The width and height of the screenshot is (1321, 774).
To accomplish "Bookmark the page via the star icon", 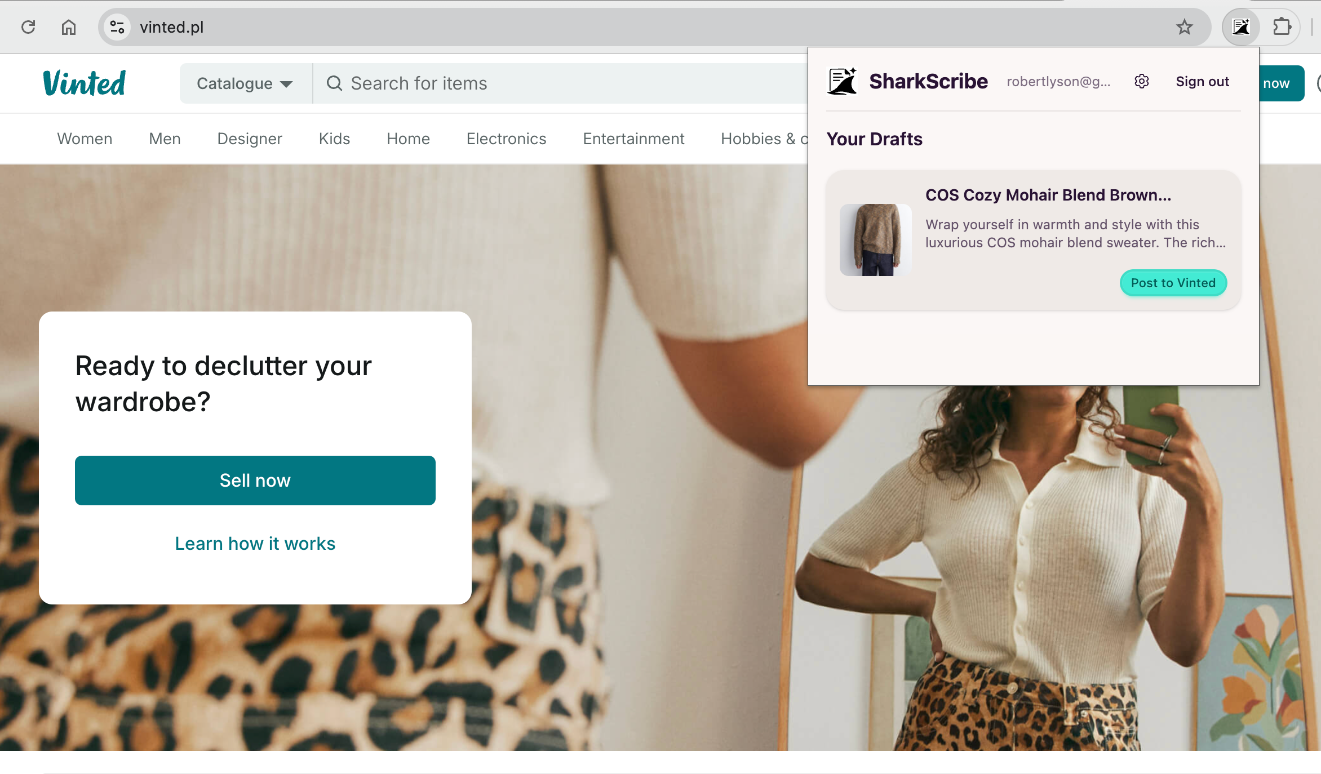I will pos(1185,26).
